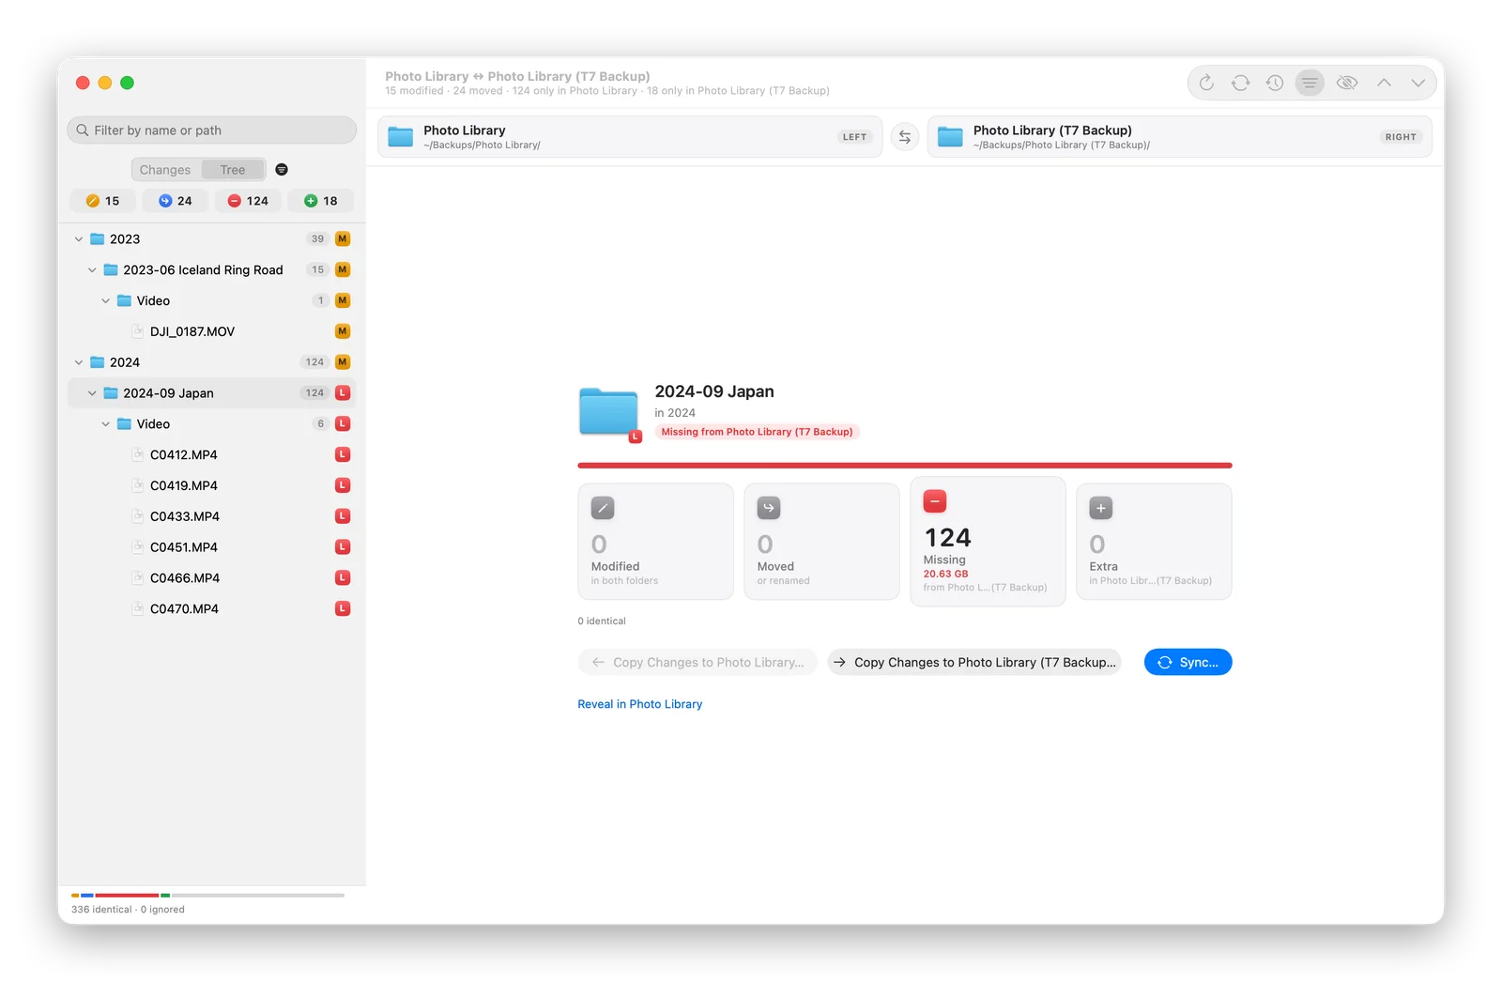Click Copy Changes to Photo Library (T7 Backup)

pos(974,662)
